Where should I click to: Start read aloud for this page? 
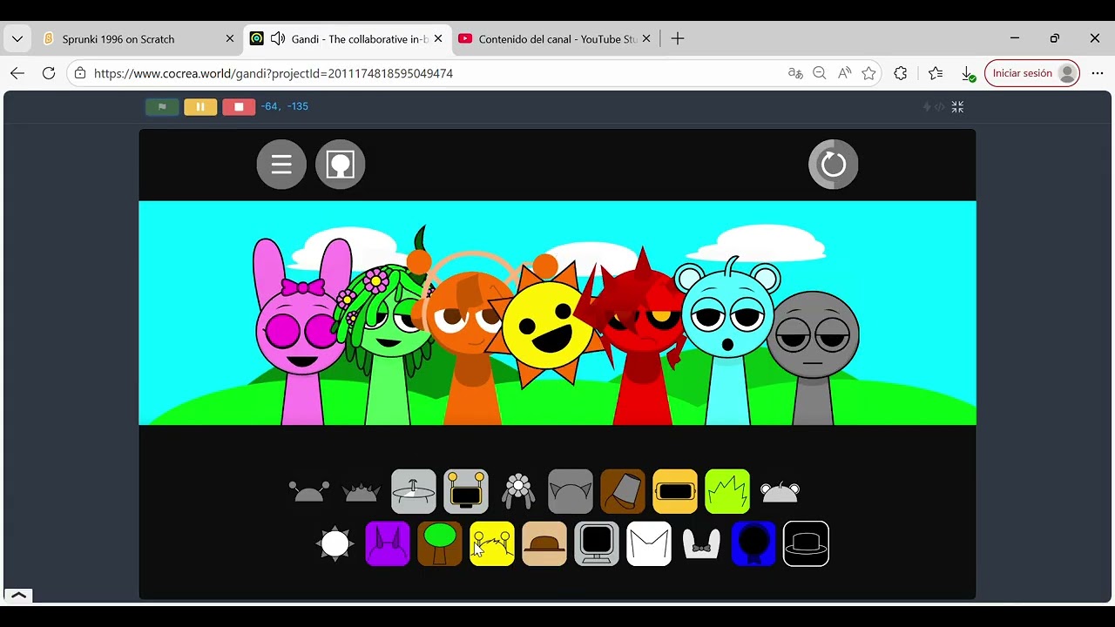[x=844, y=73]
